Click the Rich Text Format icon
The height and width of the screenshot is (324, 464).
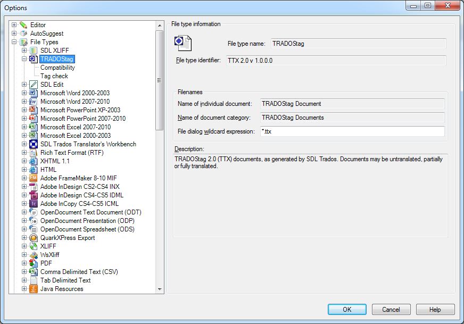[34, 153]
